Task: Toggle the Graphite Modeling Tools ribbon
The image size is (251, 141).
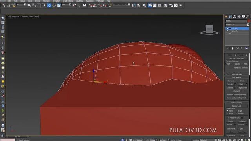Action: [x=150, y=5]
